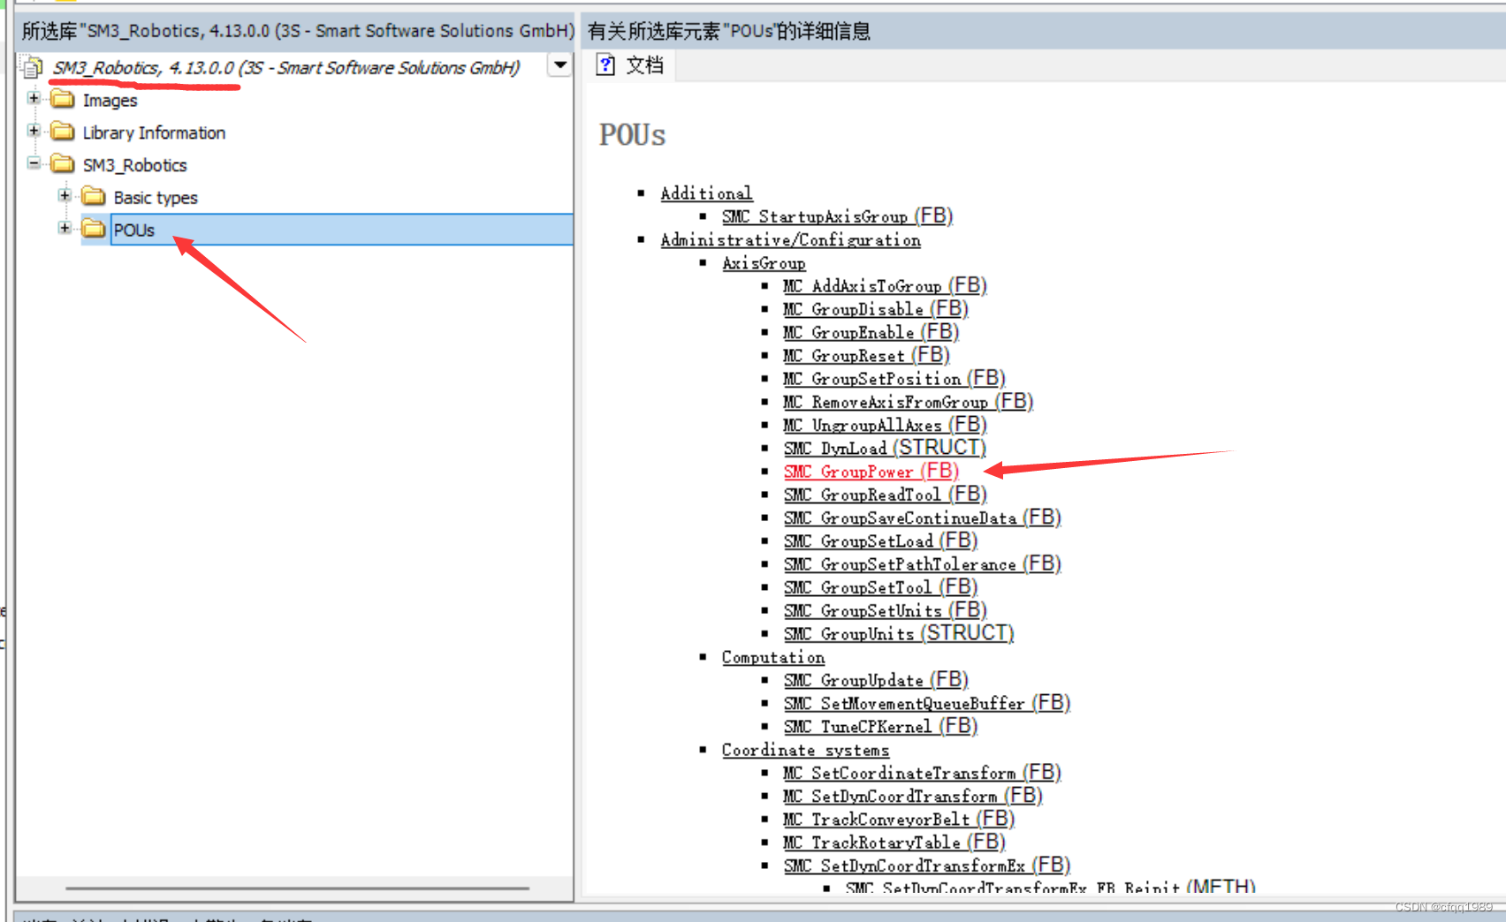Expand the POUs tree node
Screen dimensions: 1506x922
65,228
